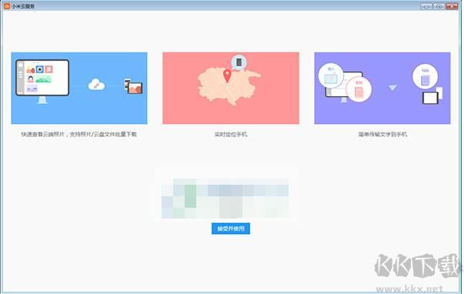Viewport: 464px width, 294px height.
Task: Click the pink document circle in purple banner
Action: pyautogui.click(x=359, y=89)
